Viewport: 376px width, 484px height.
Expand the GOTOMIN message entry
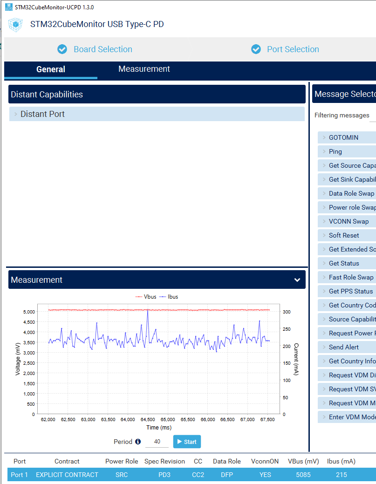343,137
